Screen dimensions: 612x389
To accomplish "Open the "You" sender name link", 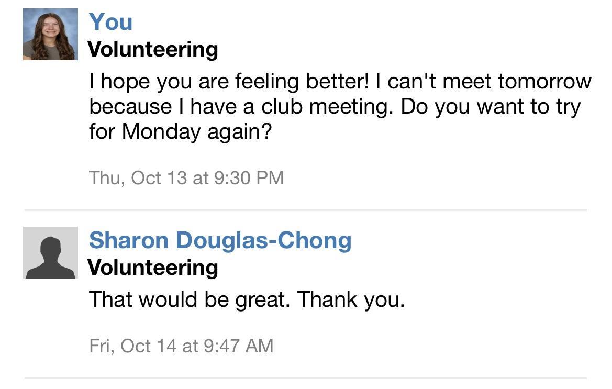I will click(x=110, y=22).
